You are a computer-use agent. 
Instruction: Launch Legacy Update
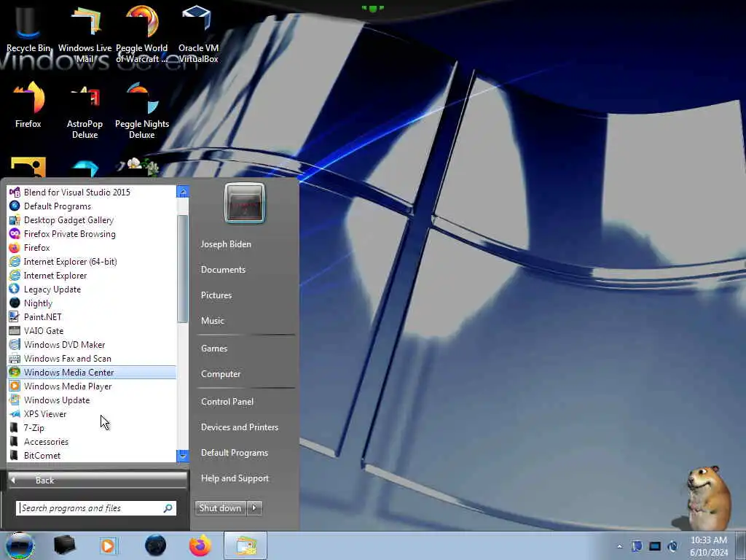pos(92,289)
